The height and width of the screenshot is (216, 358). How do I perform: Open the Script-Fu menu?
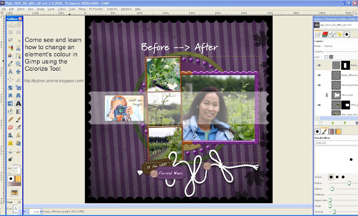[x=112, y=9]
